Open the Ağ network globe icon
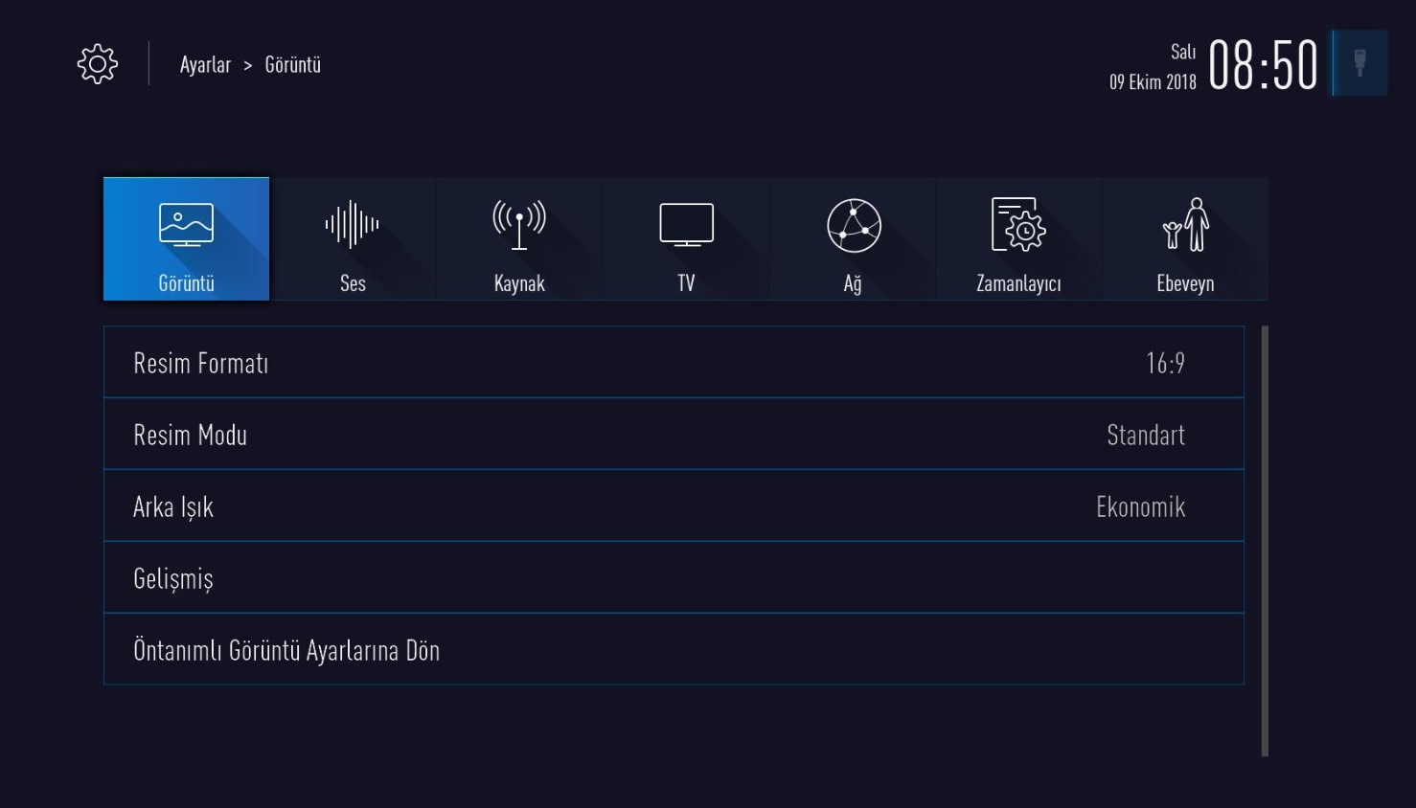The width and height of the screenshot is (1416, 808). pos(853,226)
